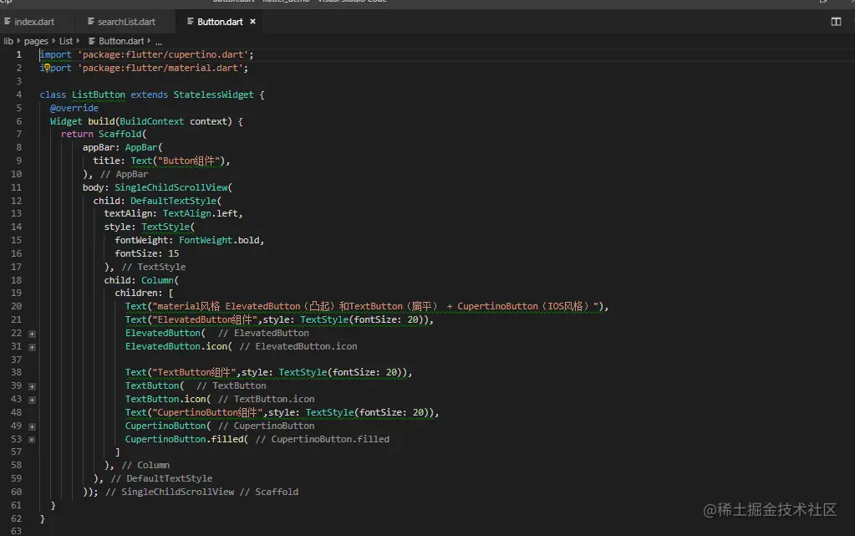Viewport: 855px width, 536px height.
Task: Click FontWeight.bold value
Action: point(219,240)
